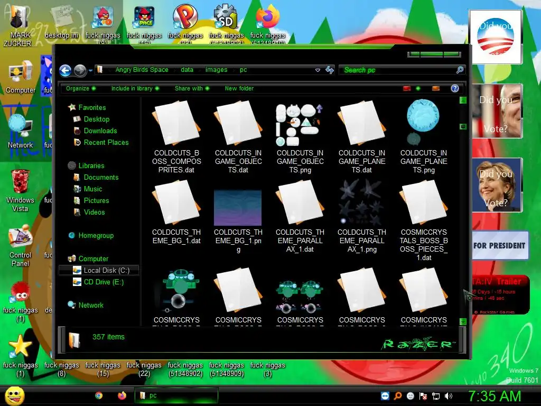Open Recent Places
This screenshot has width=541, height=406.
pyautogui.click(x=106, y=142)
